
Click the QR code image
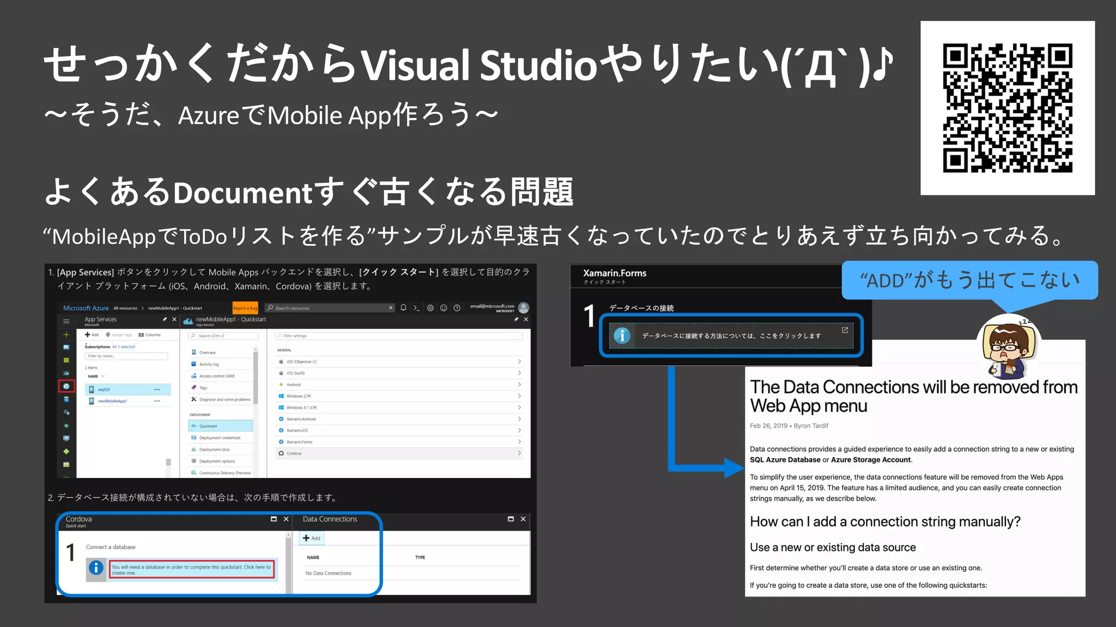point(1008,108)
